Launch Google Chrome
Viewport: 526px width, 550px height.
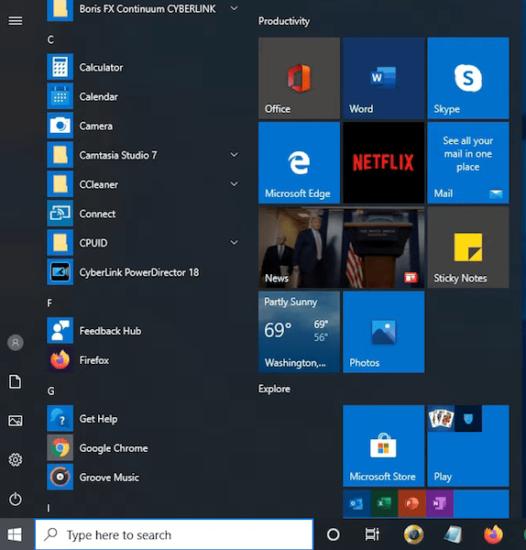pos(144,448)
